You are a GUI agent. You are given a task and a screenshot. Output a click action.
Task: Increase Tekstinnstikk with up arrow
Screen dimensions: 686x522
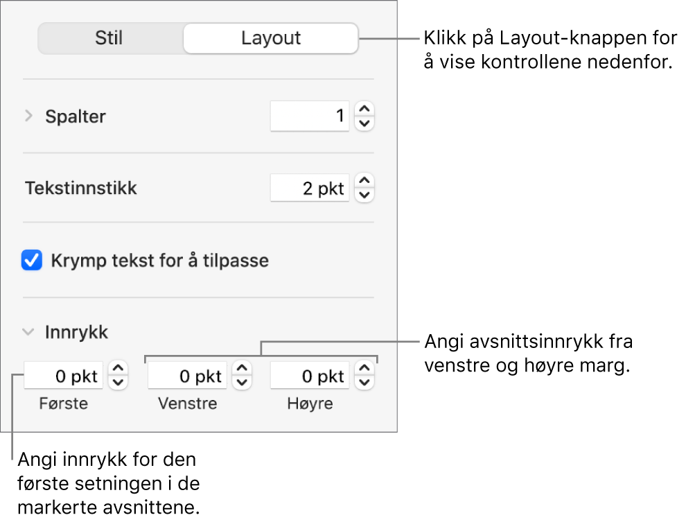(x=364, y=180)
